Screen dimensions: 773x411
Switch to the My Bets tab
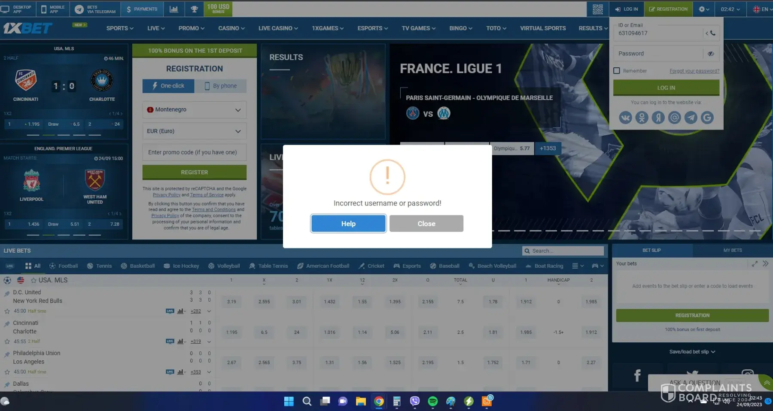click(x=732, y=250)
